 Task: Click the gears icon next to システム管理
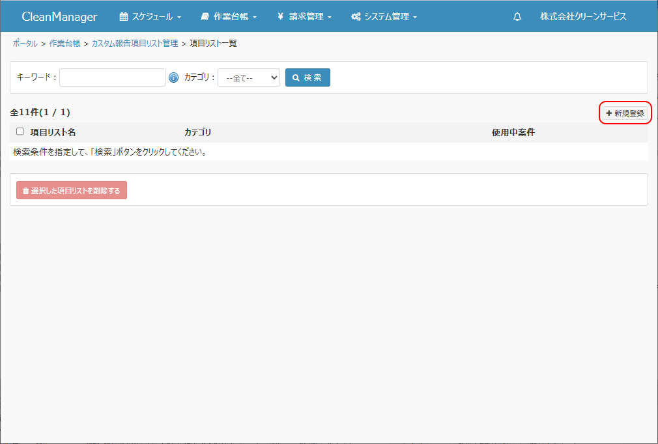coord(356,17)
